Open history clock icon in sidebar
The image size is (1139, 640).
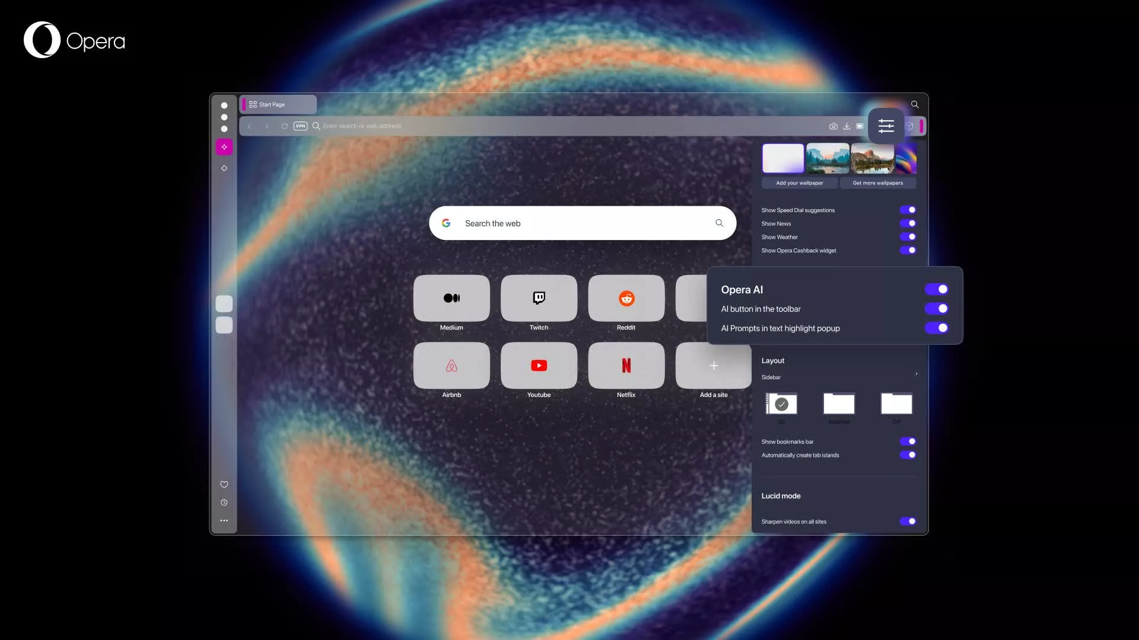pos(224,503)
